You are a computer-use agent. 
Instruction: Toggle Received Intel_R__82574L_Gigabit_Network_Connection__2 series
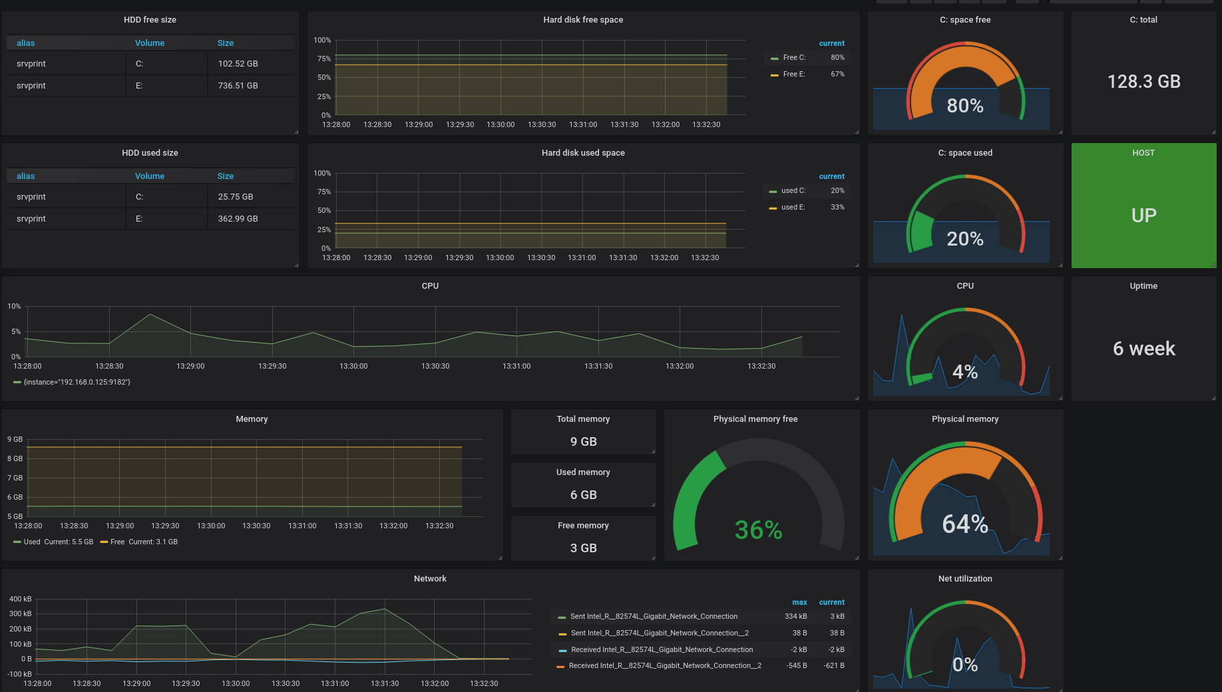(x=665, y=665)
